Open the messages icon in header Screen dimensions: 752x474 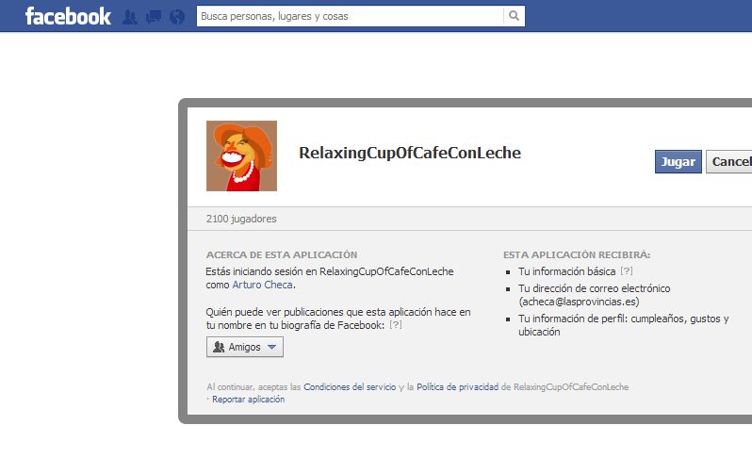click(154, 17)
